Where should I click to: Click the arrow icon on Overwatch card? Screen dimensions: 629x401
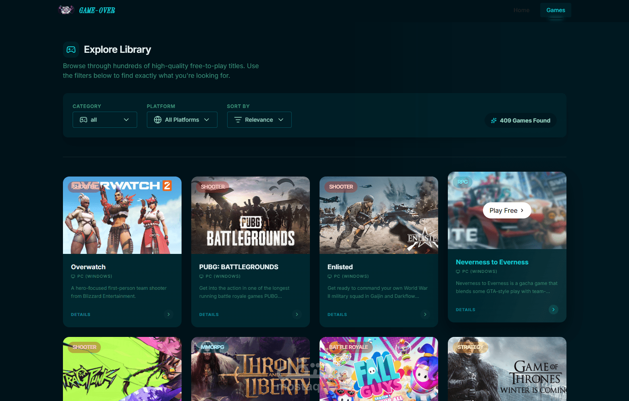(x=169, y=314)
